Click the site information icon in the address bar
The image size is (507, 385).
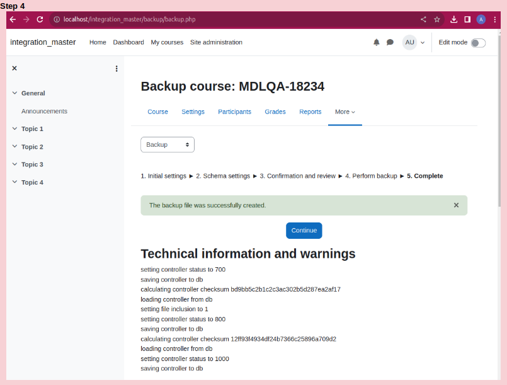[x=57, y=20]
